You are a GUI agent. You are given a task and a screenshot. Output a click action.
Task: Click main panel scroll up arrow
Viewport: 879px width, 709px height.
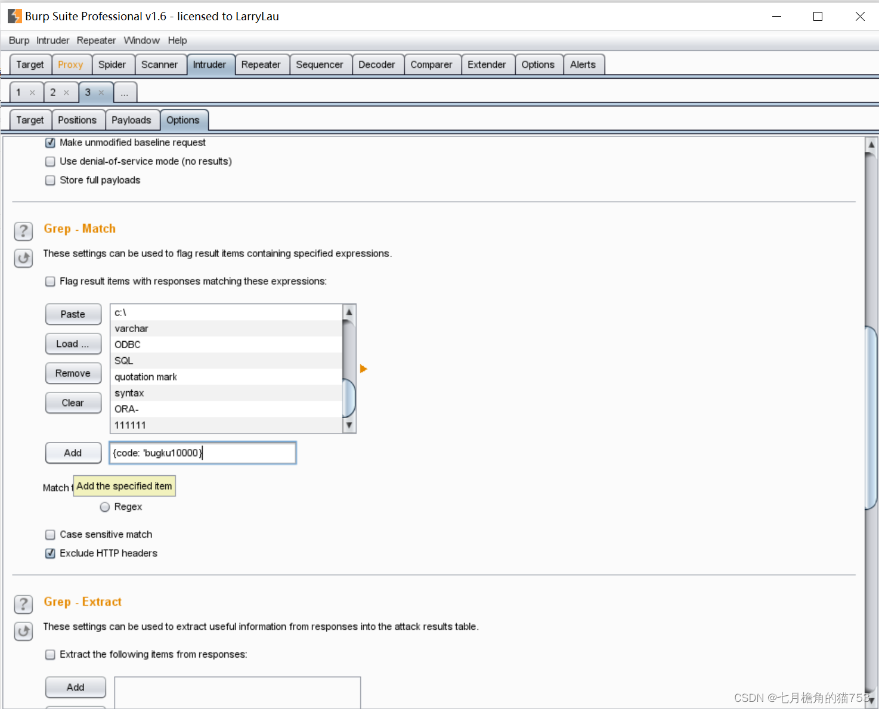pos(871,144)
